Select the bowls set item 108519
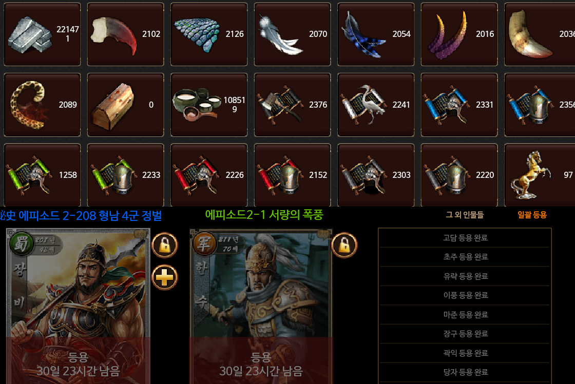The width and height of the screenshot is (575, 384). pyautogui.click(x=208, y=105)
